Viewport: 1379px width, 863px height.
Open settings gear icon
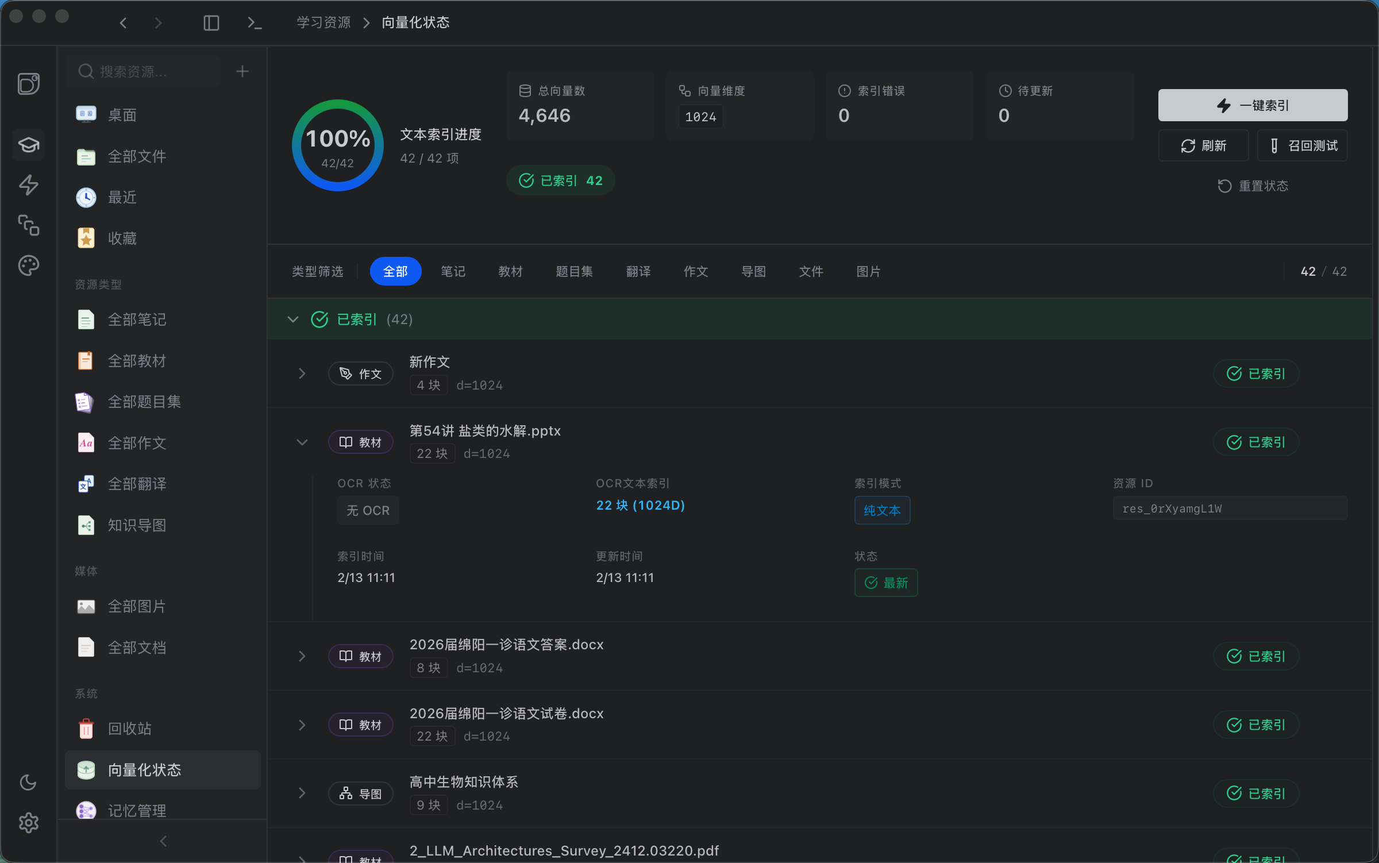point(28,823)
